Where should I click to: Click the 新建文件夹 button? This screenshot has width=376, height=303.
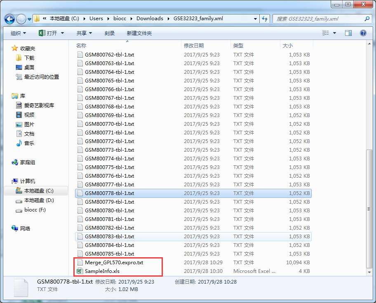click(x=139, y=33)
